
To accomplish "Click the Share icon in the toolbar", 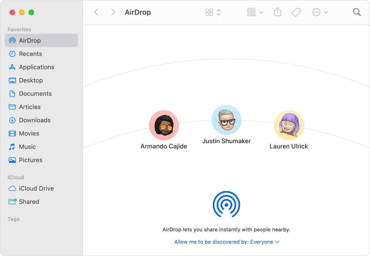I will pyautogui.click(x=277, y=12).
